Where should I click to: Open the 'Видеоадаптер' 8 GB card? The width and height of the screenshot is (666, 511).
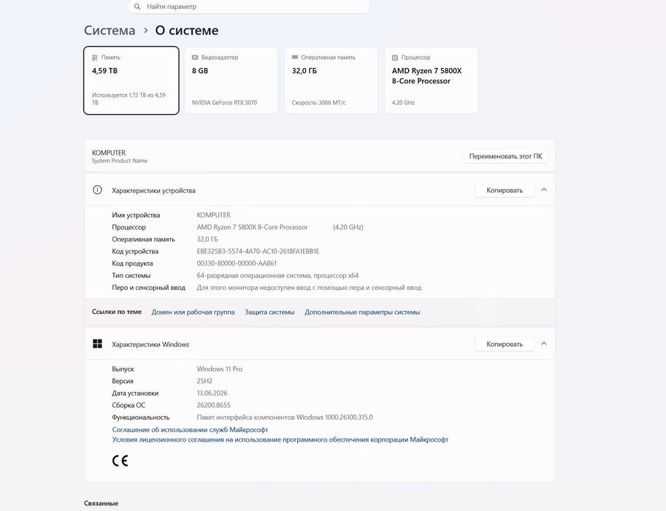[231, 80]
